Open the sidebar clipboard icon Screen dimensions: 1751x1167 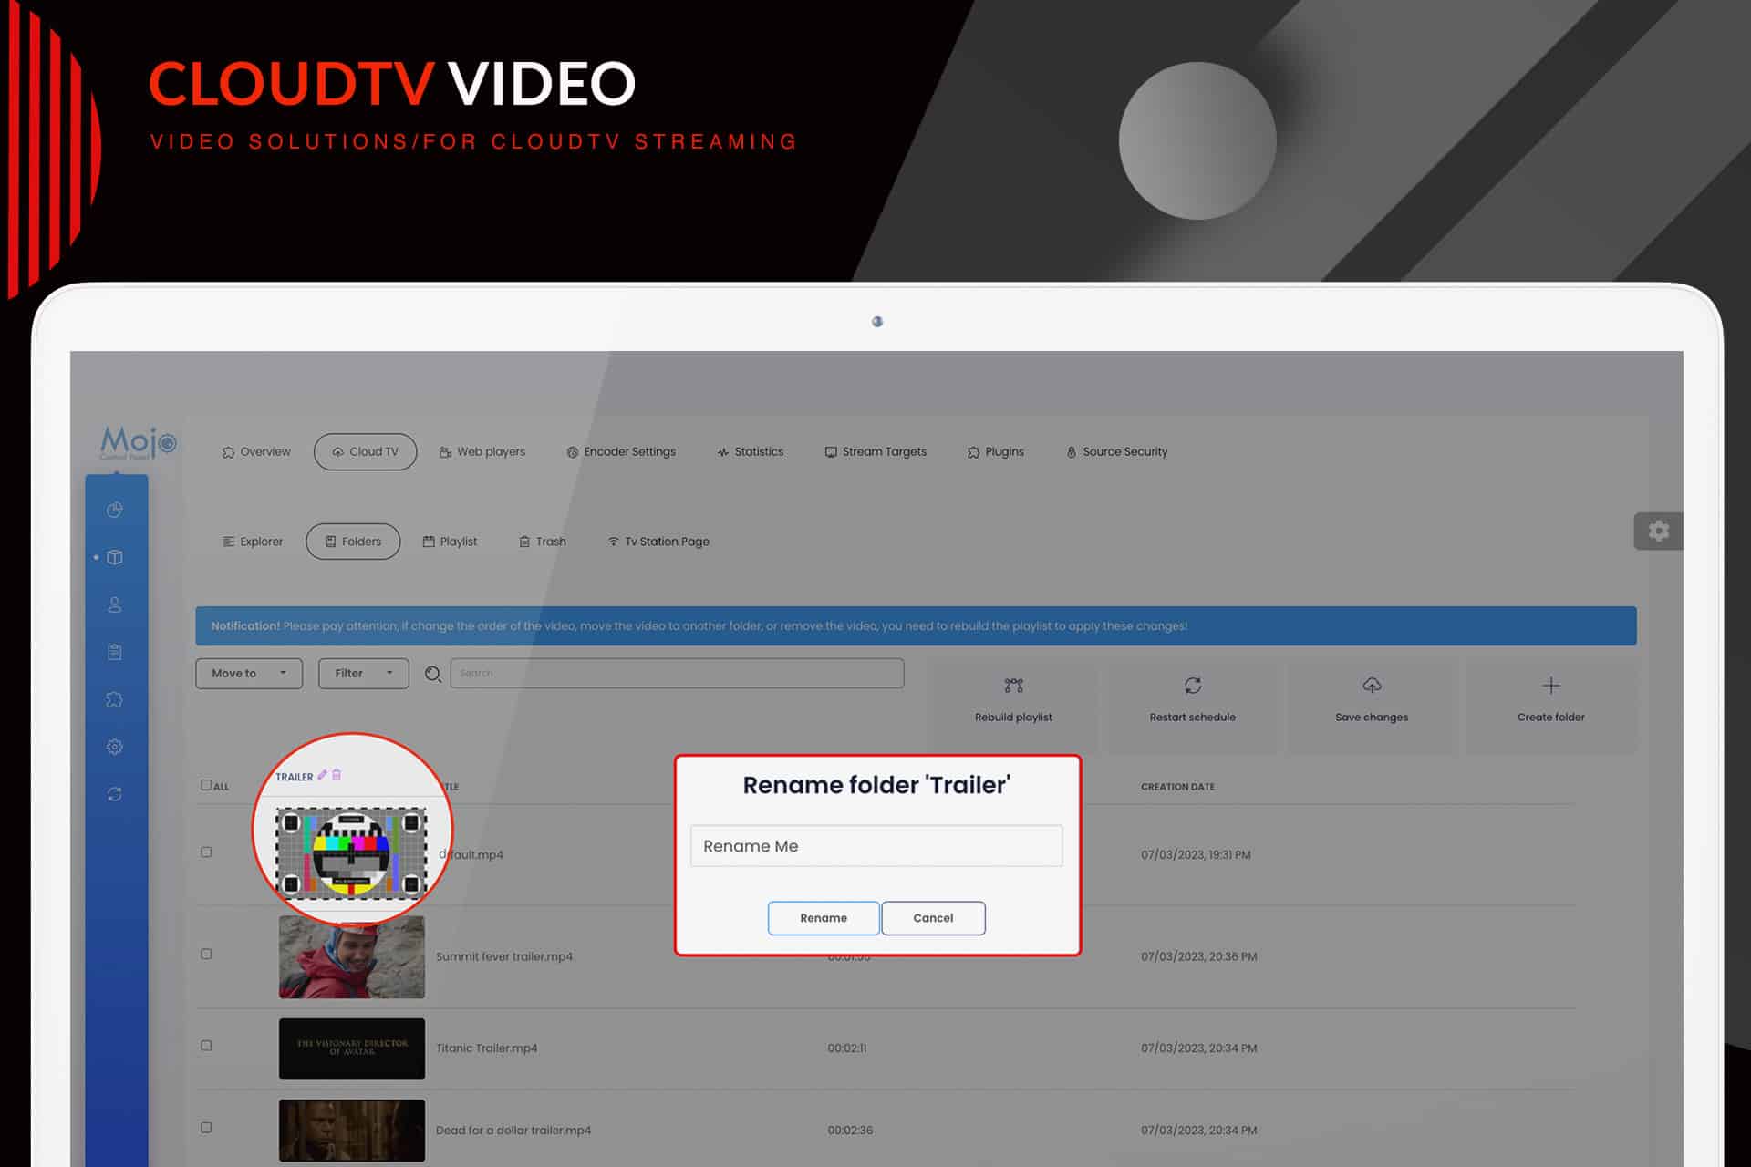[x=115, y=652]
